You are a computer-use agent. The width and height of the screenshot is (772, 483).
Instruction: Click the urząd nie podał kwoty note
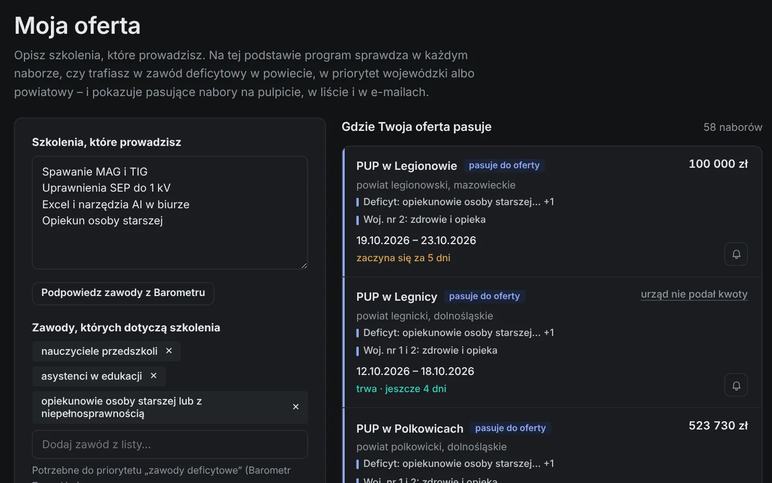pos(694,294)
